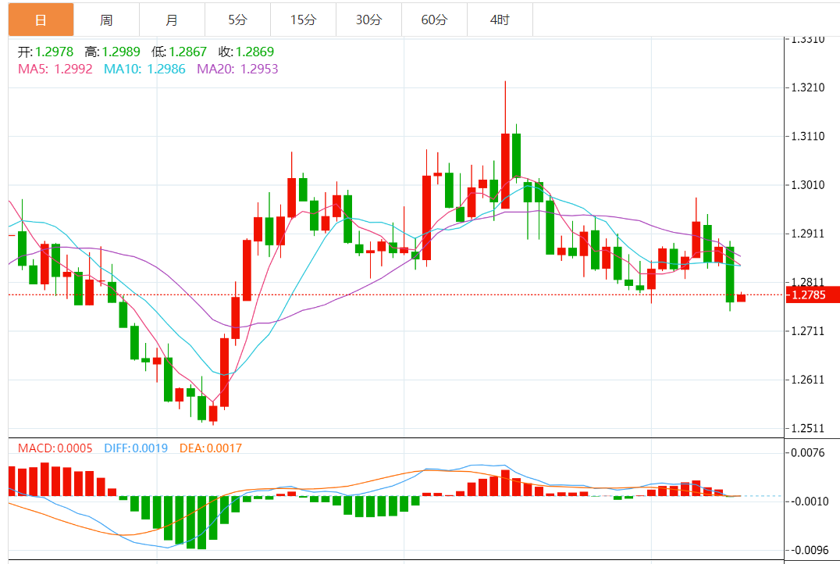Click the DIFF:0.0019 indicator label

[136, 448]
